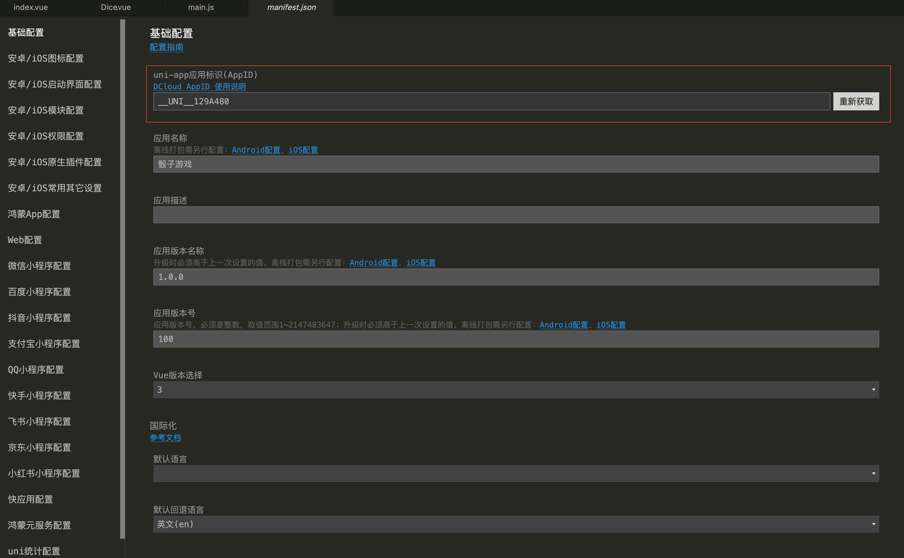
Task: Open the main.js tab
Action: point(200,7)
